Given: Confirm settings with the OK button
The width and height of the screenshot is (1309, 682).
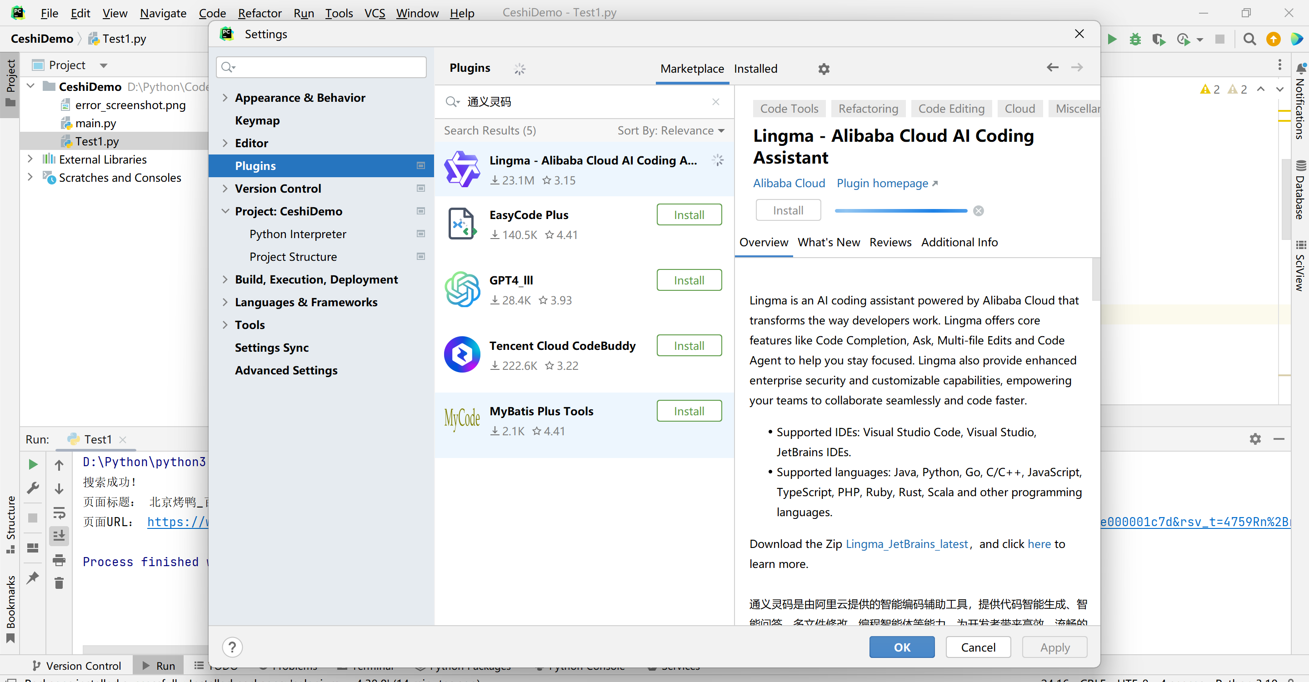Looking at the screenshot, I should point(902,647).
